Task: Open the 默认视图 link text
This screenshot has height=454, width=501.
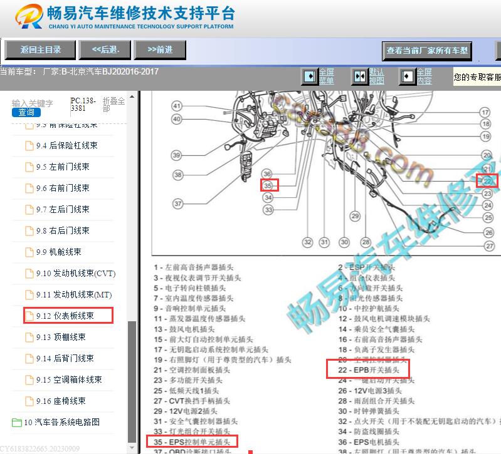Action: 377,76
